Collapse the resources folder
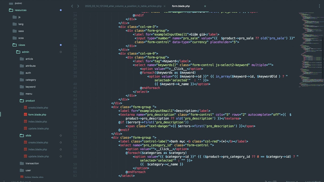The image size is (324, 182). (11, 10)
